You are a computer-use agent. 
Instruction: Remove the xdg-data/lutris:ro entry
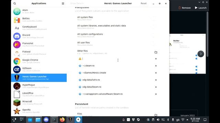[156, 80]
